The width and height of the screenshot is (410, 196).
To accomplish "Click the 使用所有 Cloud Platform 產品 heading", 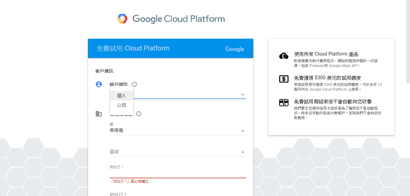I will tap(326, 54).
